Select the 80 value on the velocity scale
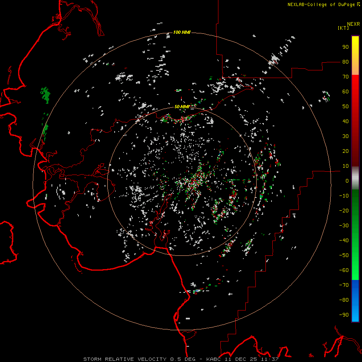Screen dimensions: 362x362 click(346, 62)
